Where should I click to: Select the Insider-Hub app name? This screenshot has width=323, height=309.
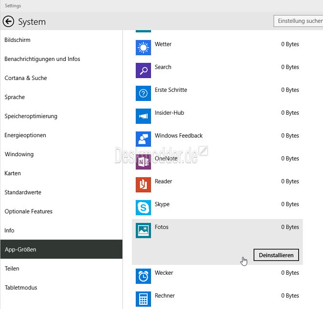tap(169, 113)
